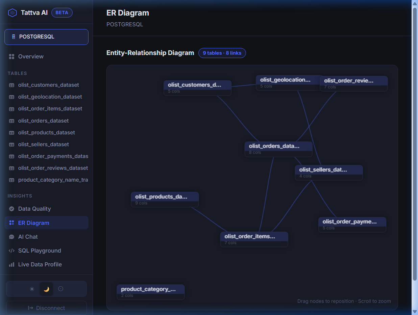Select the olist_orders_data node in the diagram

(278, 149)
